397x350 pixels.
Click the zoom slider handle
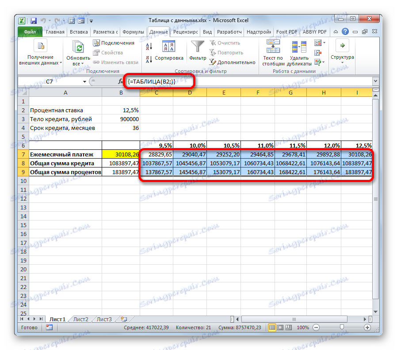point(342,327)
